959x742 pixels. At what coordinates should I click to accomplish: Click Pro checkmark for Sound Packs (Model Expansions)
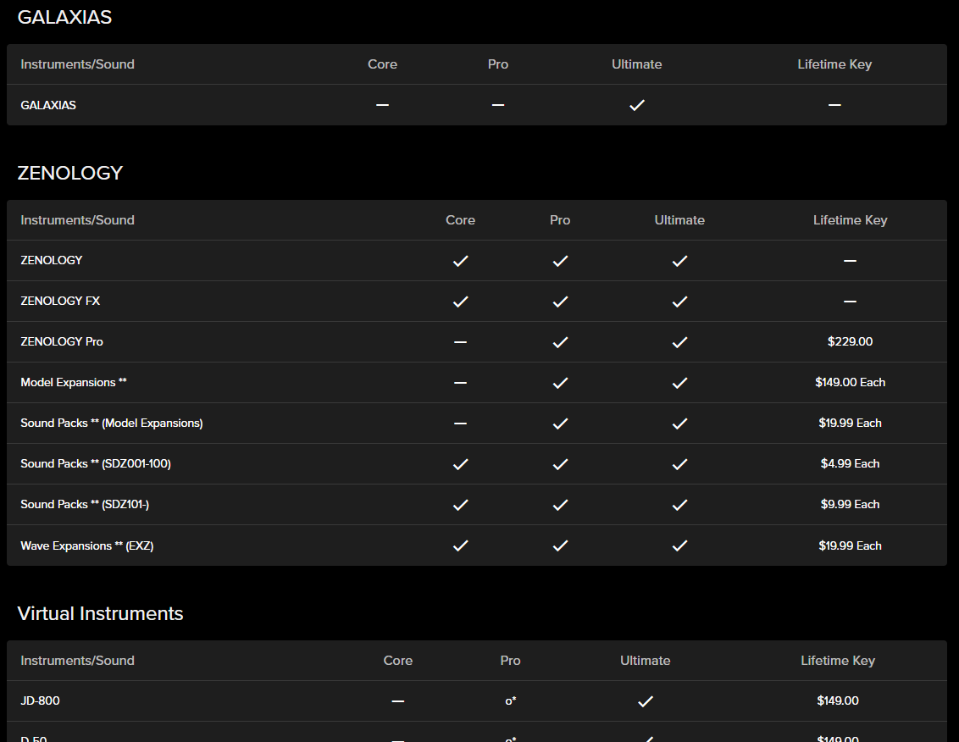560,424
